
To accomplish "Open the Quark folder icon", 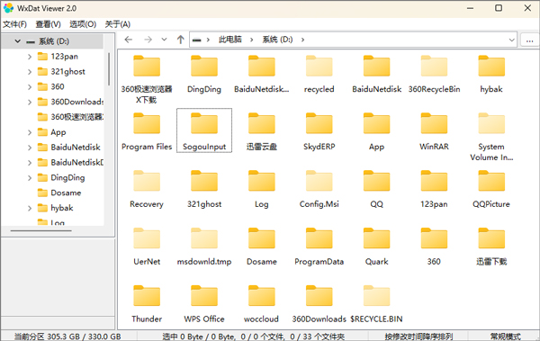I will click(x=377, y=238).
